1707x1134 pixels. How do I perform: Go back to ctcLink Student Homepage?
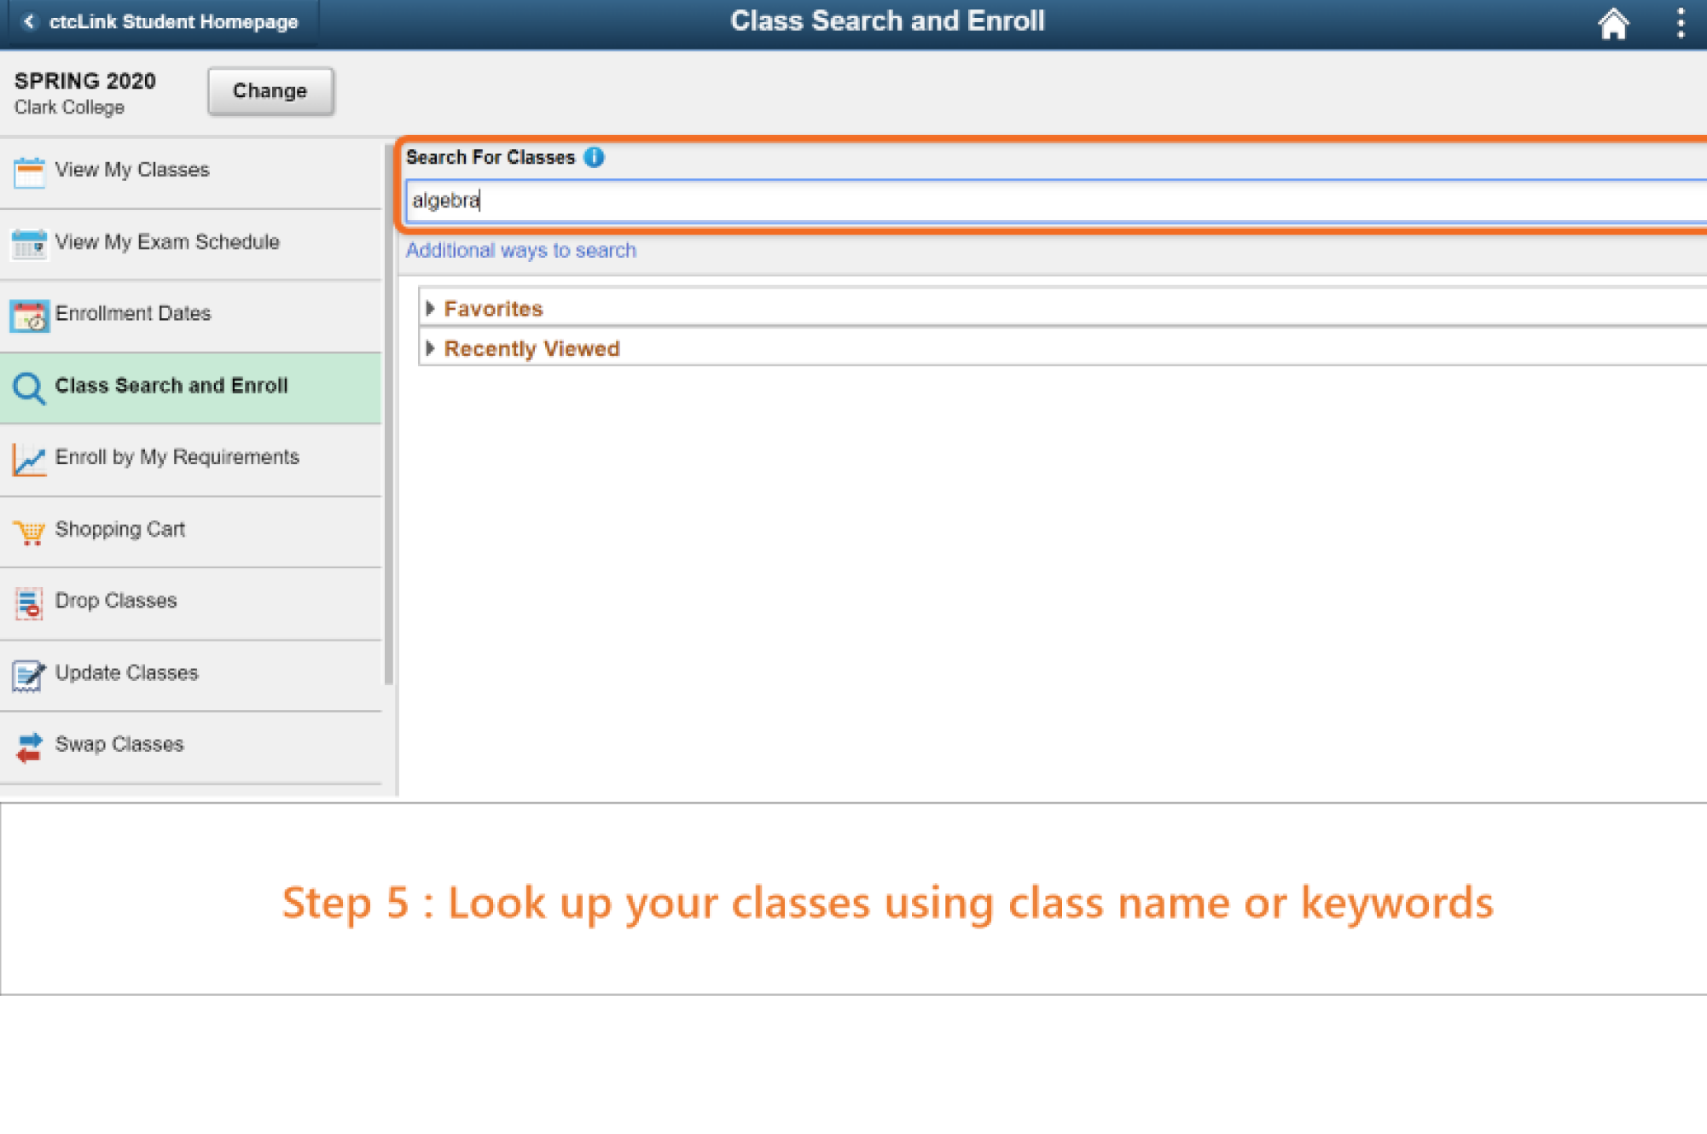click(x=162, y=22)
